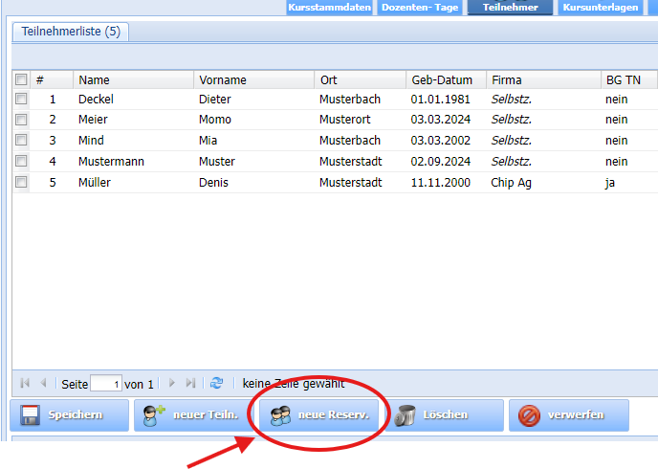Tick the checkbox for Müller Denis

coord(21,183)
